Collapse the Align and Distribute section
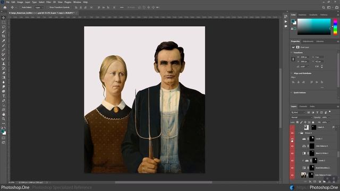This screenshot has height=191, width=340. pos(292,73)
